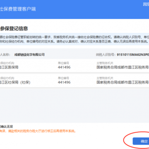Viewport: 149px width, 149px height.
Task: Tick the 已确认无误 confirmation label
Action: pyautogui.click(x=6, y=127)
